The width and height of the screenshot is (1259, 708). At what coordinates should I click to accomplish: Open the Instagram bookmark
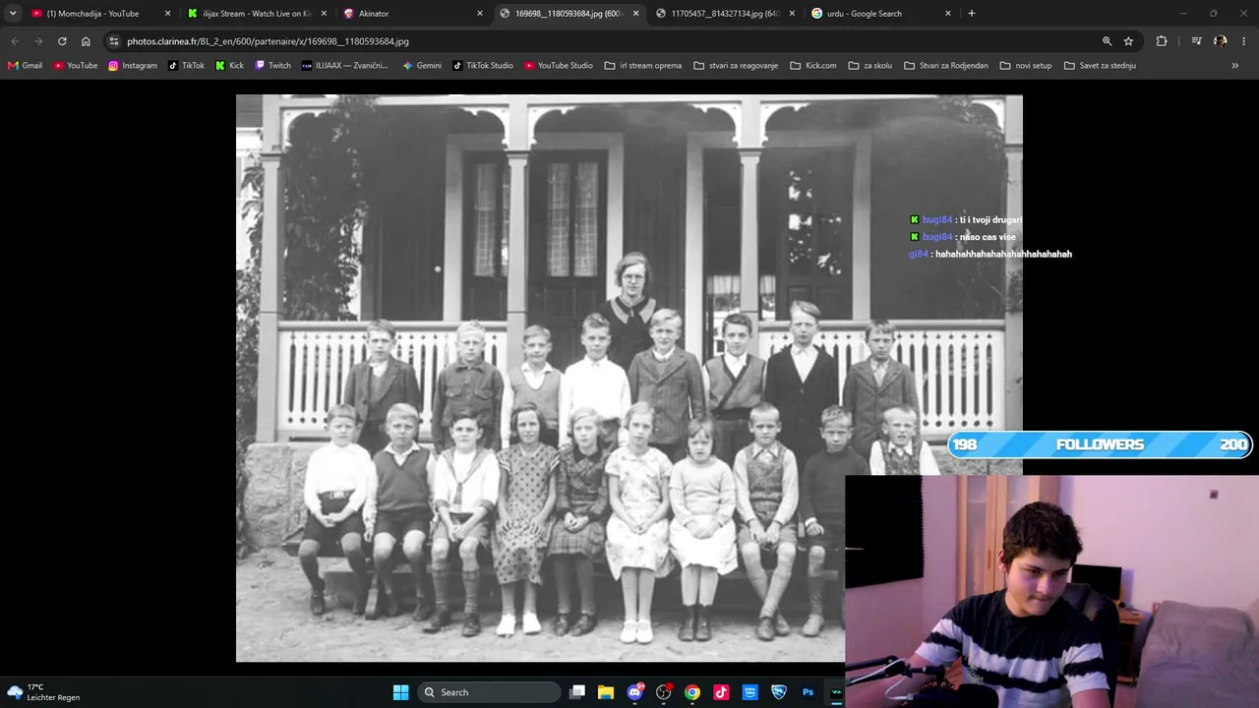coord(133,66)
